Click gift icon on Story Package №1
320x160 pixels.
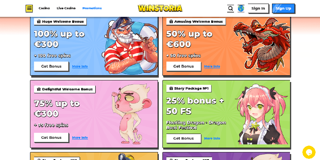171,88
